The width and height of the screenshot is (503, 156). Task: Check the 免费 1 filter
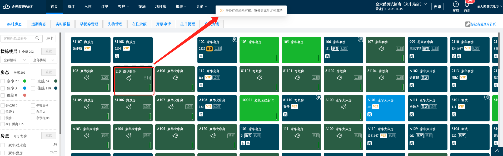pos(3,112)
